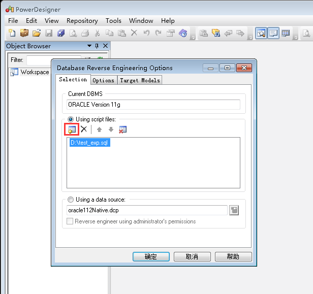Close the Object Browser panel
This screenshot has height=294, width=313.
(105, 46)
